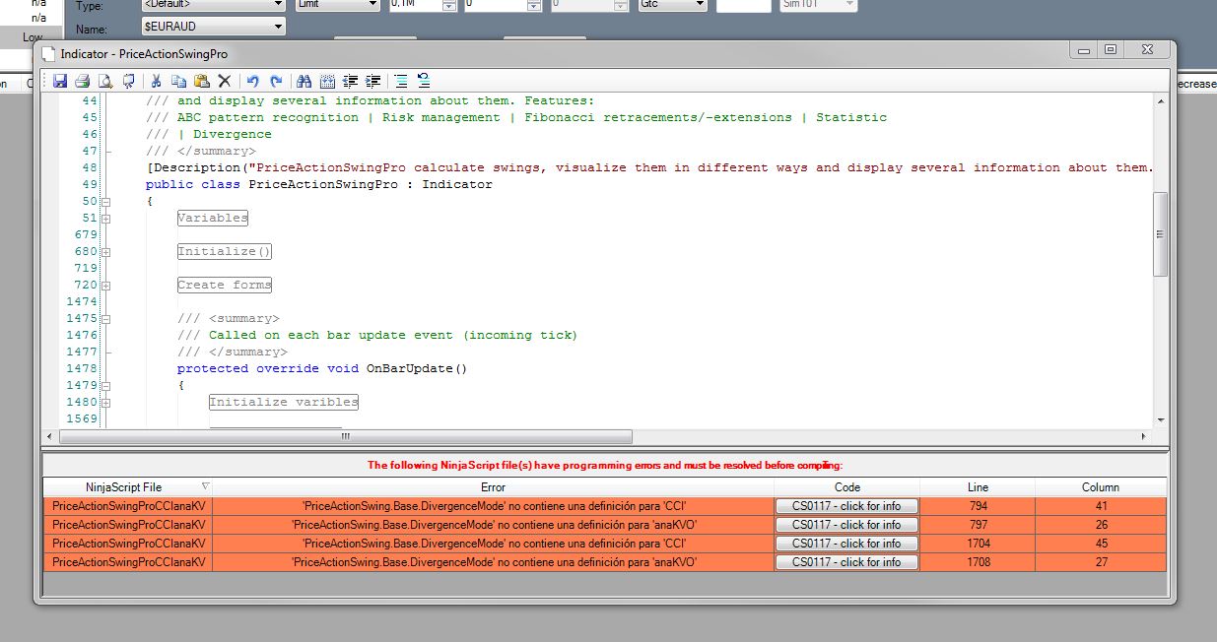
Task: Select the 'CCI' error message on line 1704
Action: [x=494, y=544]
